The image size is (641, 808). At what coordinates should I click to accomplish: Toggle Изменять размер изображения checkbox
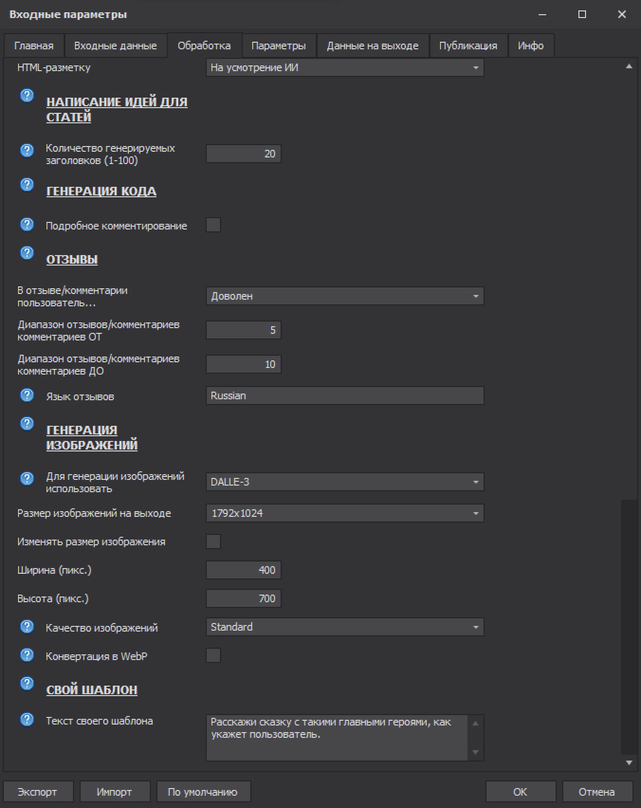coord(213,542)
